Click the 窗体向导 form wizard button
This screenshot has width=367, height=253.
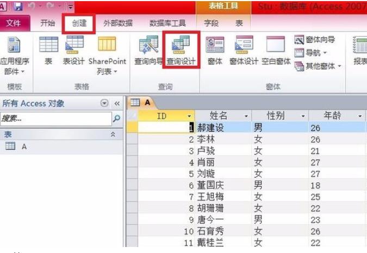(x=315, y=40)
